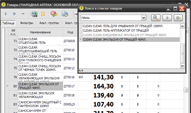Click the find-next play button in search dialog
The width and height of the screenshot is (191, 113).
167,18
